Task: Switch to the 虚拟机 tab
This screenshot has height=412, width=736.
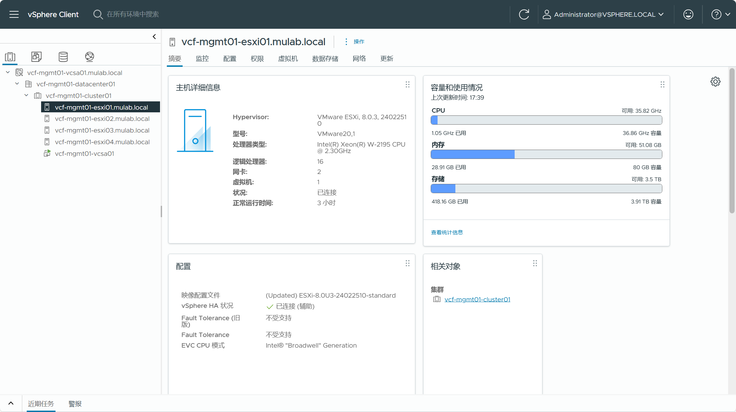Action: [x=288, y=59]
